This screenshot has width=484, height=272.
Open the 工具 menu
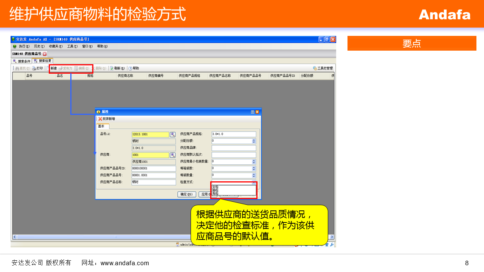point(72,46)
